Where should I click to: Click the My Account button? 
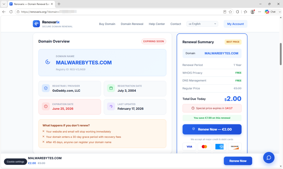pos(235,24)
